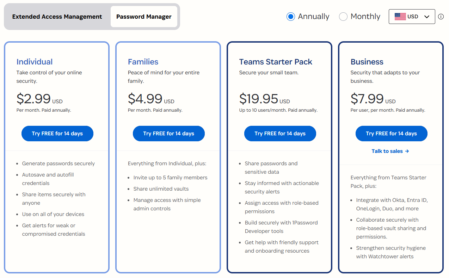Click the arrow beside Talk to sales
Screen dimensions: 449x278
[407, 151]
